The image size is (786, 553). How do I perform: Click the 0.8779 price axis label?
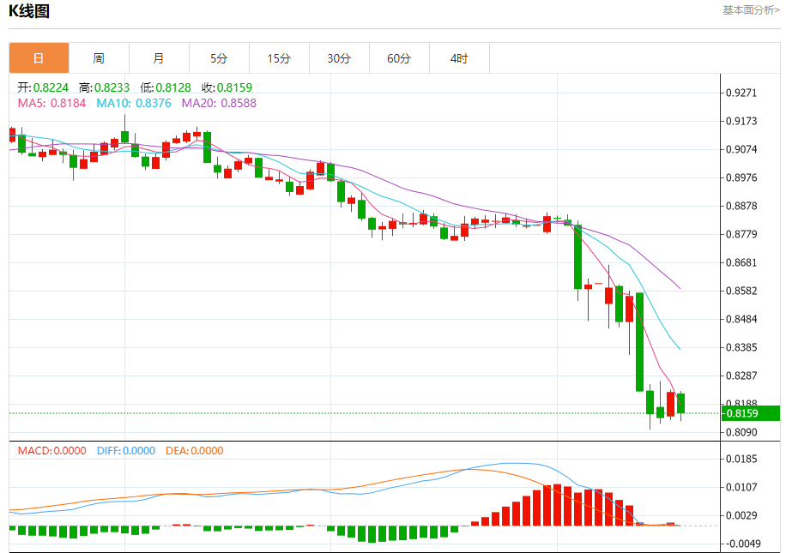[741, 234]
